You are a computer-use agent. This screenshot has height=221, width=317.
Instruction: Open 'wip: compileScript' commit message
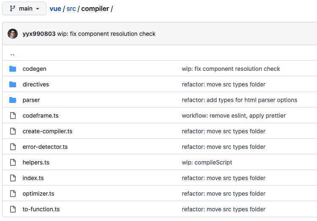pyautogui.click(x=207, y=162)
